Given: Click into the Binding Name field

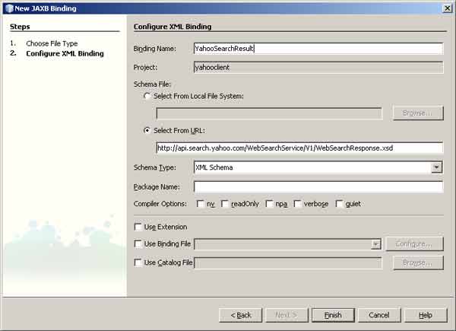Looking at the screenshot, I should 318,49.
